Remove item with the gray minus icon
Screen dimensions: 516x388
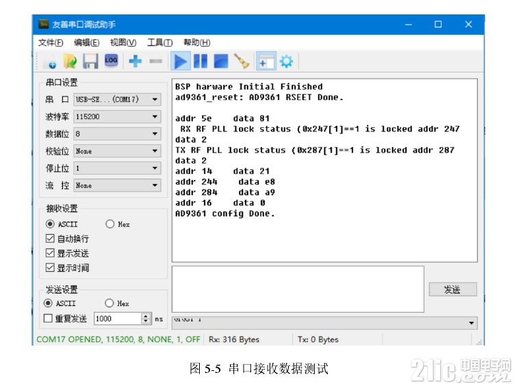click(155, 61)
